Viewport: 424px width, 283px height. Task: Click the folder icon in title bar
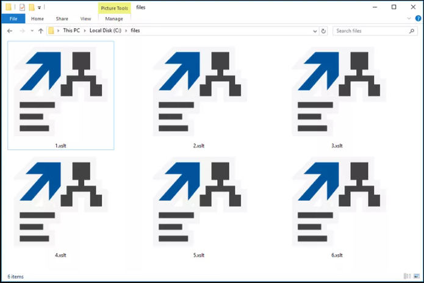point(9,7)
